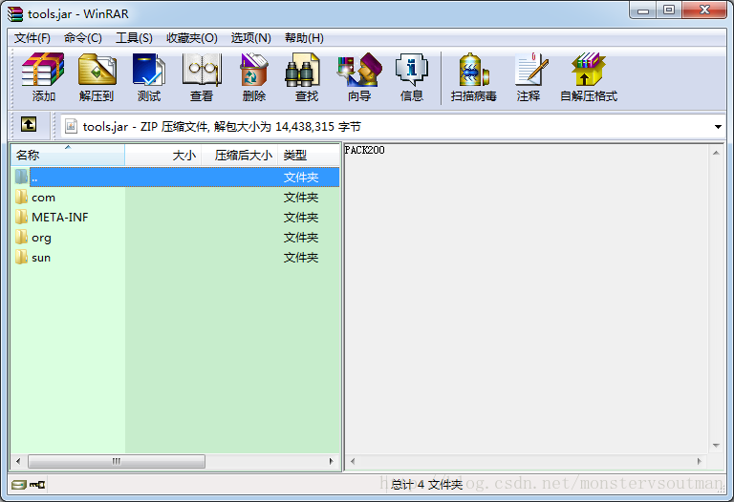
Task: Click comment pane scroll down arrow
Action: [716, 446]
